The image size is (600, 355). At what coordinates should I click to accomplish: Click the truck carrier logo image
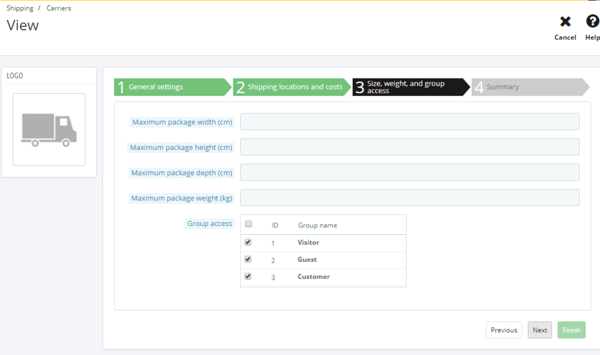coord(49,129)
